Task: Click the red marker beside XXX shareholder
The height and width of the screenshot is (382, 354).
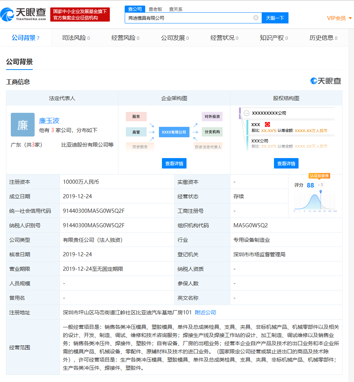Action: pos(267,125)
